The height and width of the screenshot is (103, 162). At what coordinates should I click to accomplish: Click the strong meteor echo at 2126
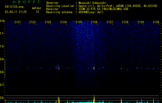pos(94,68)
